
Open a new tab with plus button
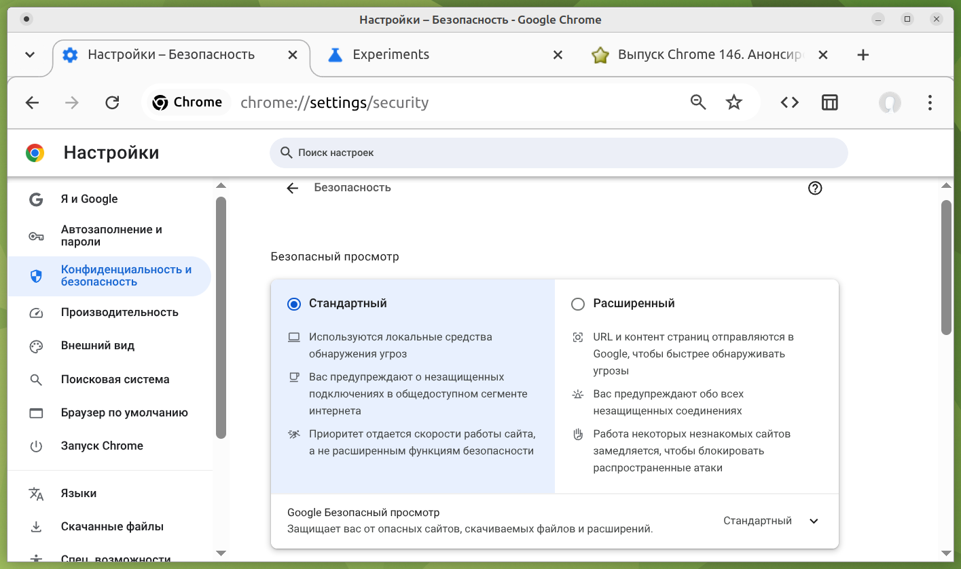click(863, 55)
